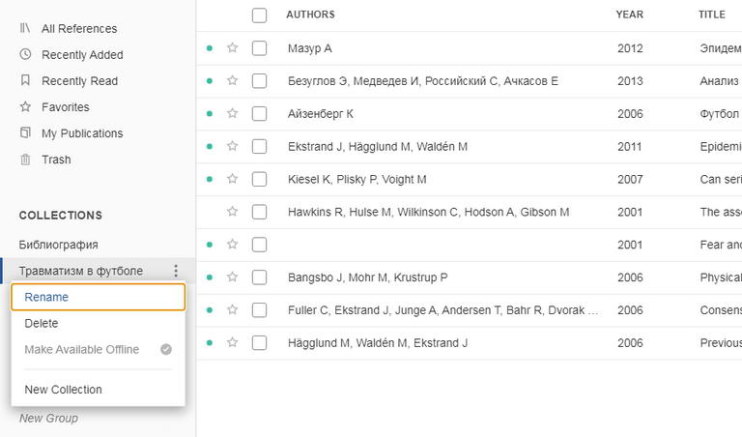742x437 pixels.
Task: Select Make Available Offline menu entry
Action: [98, 349]
